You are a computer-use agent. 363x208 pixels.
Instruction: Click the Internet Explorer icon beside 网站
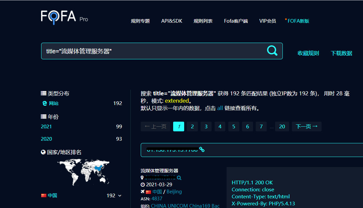44,103
